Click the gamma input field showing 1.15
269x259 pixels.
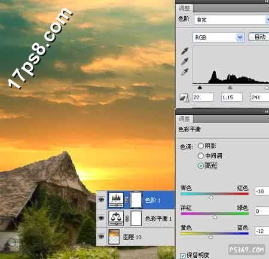coord(232,97)
